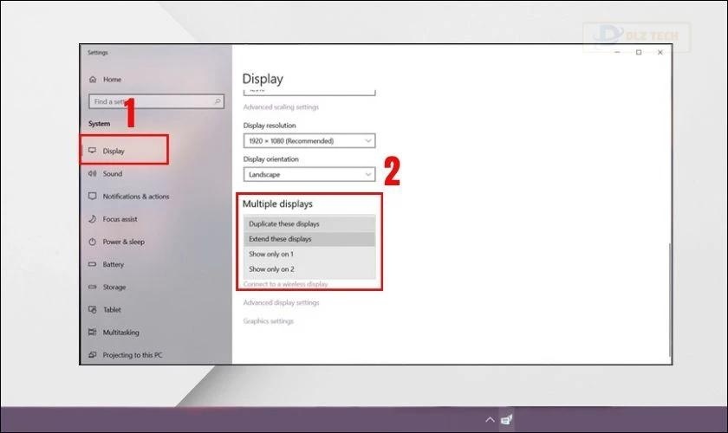The height and width of the screenshot is (433, 728).
Task: Click the Tablet settings icon
Action: click(92, 309)
